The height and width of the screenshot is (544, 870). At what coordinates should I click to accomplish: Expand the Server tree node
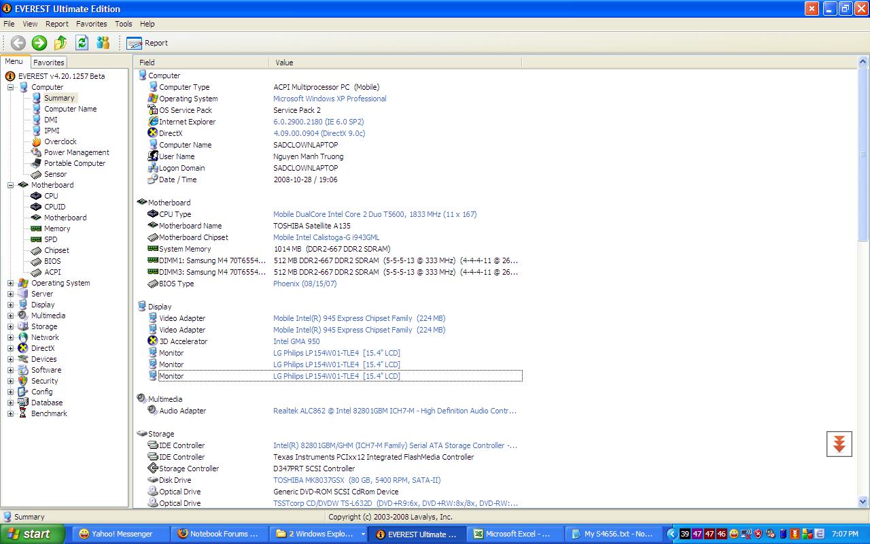click(11, 294)
